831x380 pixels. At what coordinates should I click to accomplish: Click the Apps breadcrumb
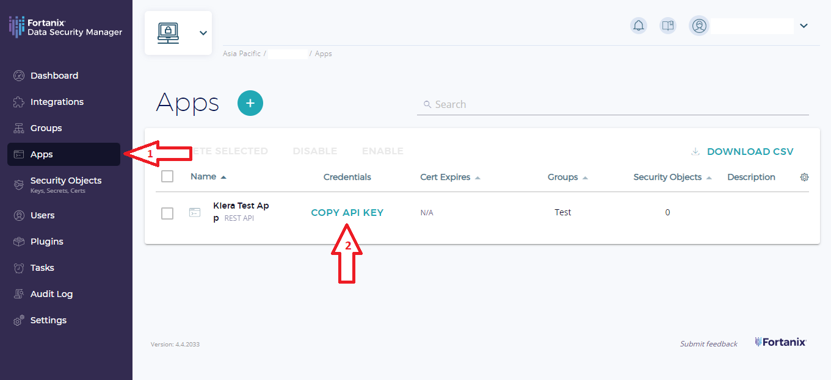(324, 54)
